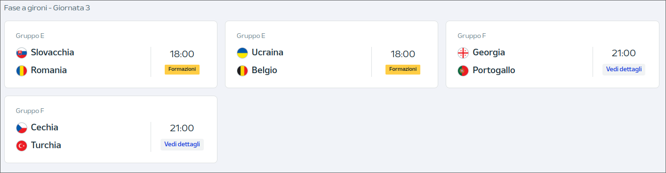The image size is (666, 173).
Task: Click the Portogallo flag icon
Action: pyautogui.click(x=463, y=71)
